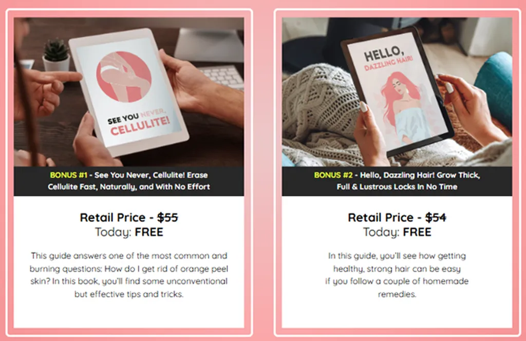
Task: Click the pink circular cellulite illustration icon
Action: pos(124,77)
